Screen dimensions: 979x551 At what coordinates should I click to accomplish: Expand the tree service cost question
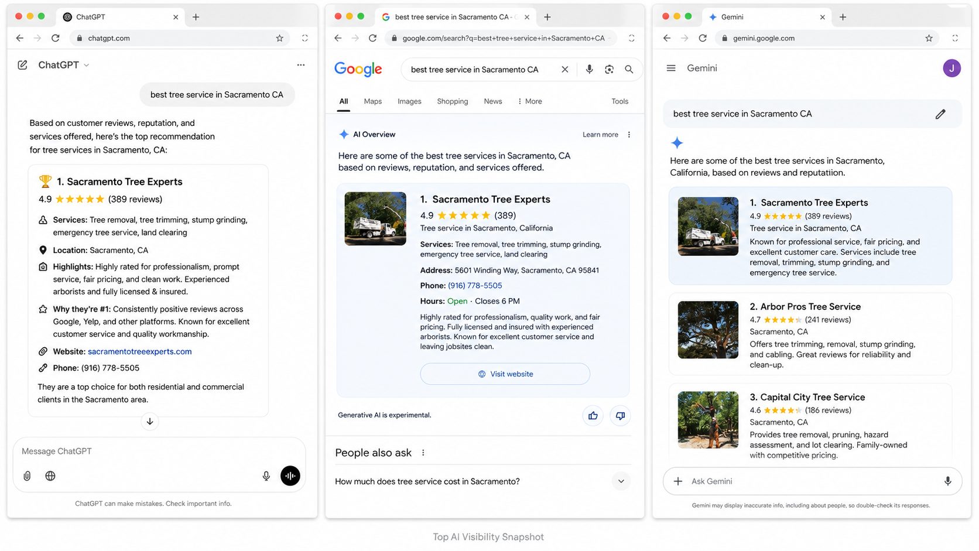[x=621, y=481]
